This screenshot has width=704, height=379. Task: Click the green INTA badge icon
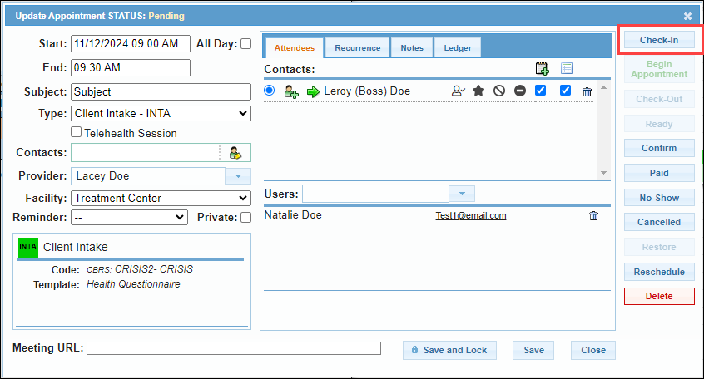[27, 247]
